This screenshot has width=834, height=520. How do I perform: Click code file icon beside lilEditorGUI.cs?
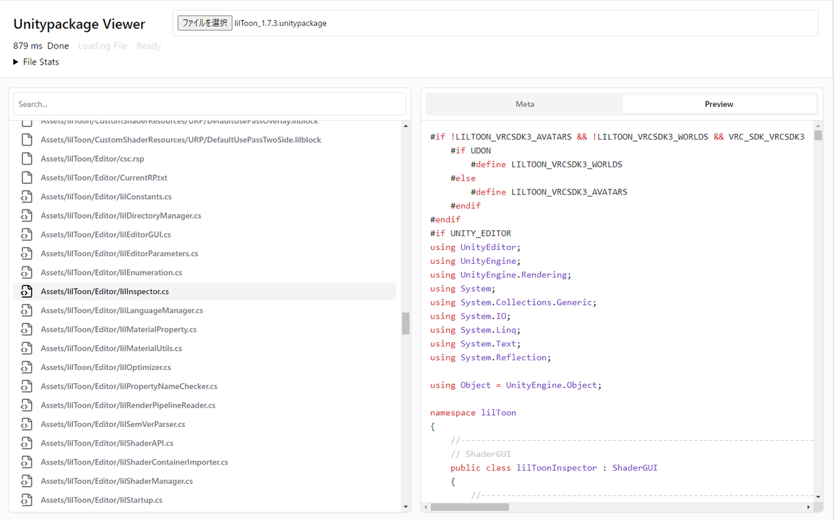click(26, 235)
